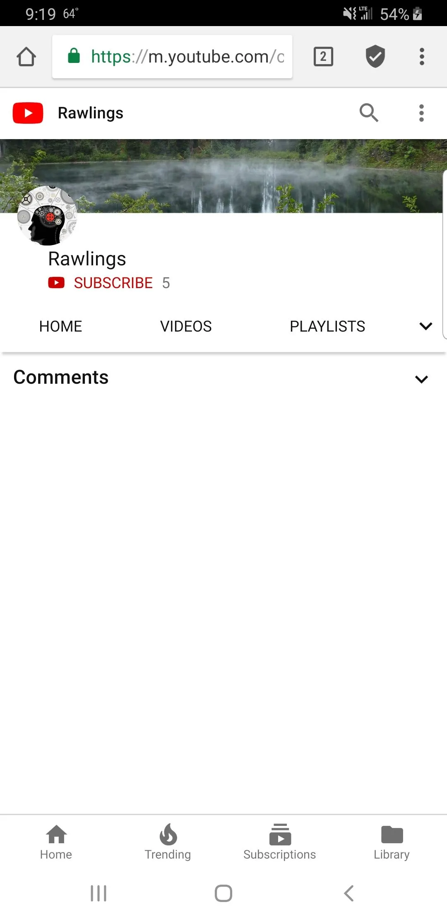Viewport: 447px width, 919px height.
Task: Tap the green padlock in address bar
Action: pyautogui.click(x=74, y=56)
